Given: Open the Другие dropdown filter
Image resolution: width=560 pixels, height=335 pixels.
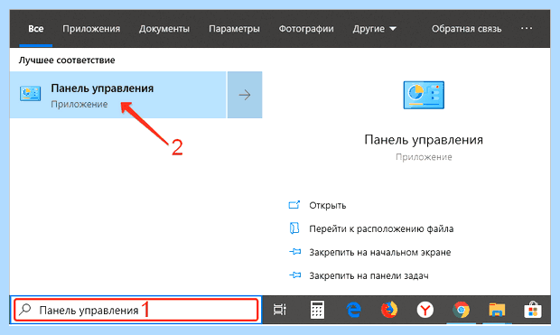Looking at the screenshot, I should click(x=374, y=29).
